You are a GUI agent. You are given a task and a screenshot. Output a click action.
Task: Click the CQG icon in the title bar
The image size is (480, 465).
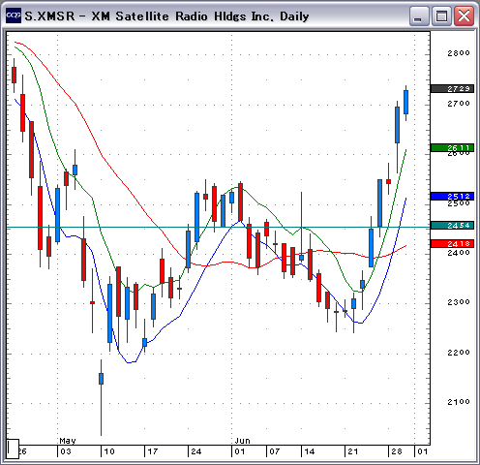[14, 15]
